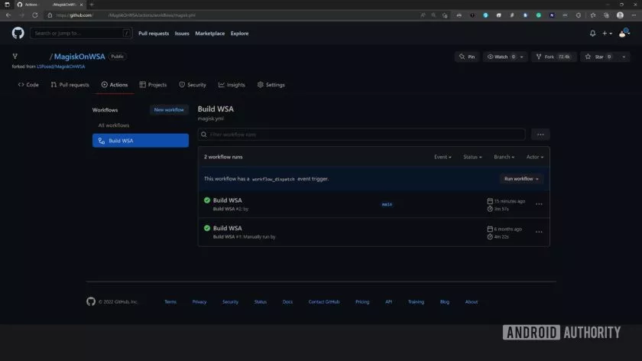Click the New workflow button
The width and height of the screenshot is (642, 361).
[x=169, y=110]
